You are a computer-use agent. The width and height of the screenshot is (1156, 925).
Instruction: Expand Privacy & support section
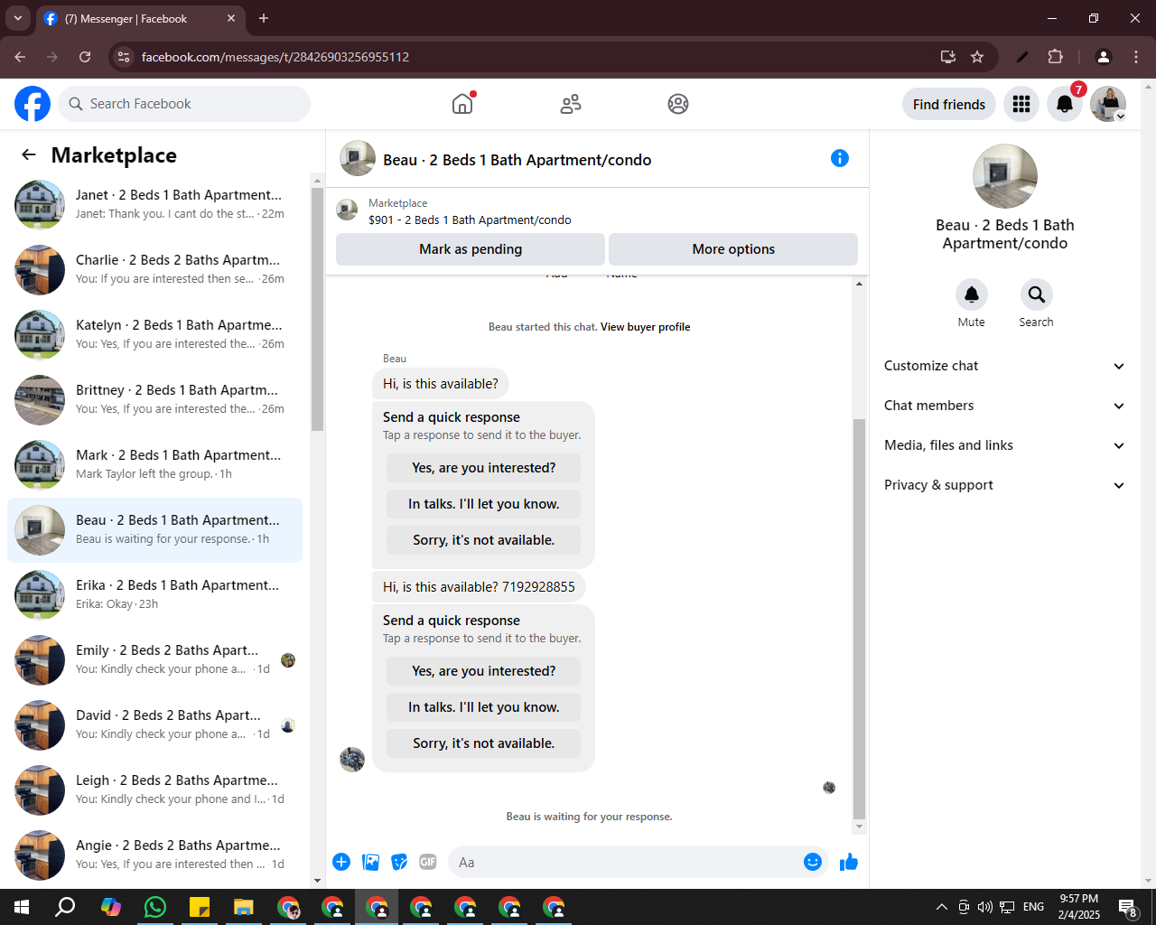(x=1005, y=485)
